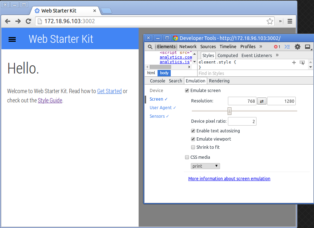Click the DevTools dock-to-window icon
Viewport: 314px width, 228px height.
307,47
